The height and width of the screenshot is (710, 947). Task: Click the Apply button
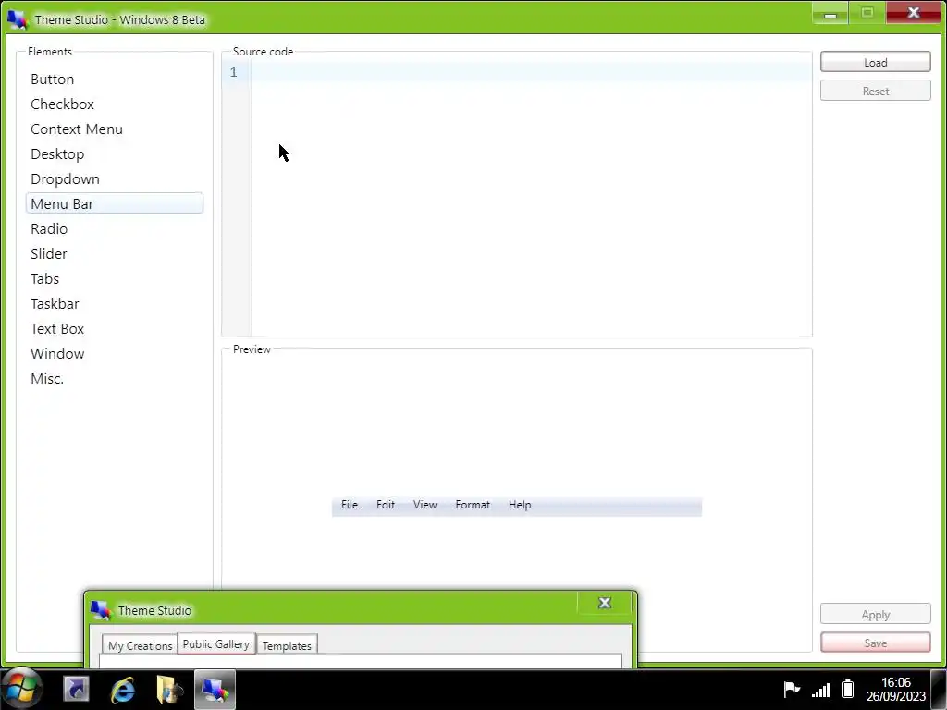coord(875,614)
